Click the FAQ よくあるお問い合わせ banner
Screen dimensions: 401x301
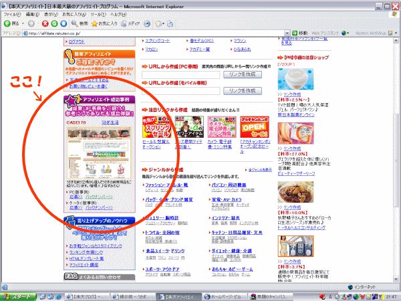(x=99, y=277)
